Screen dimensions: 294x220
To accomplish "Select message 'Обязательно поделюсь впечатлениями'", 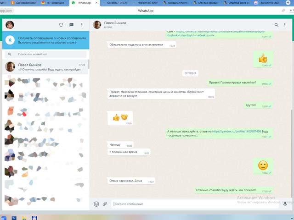I will click(x=141, y=45).
